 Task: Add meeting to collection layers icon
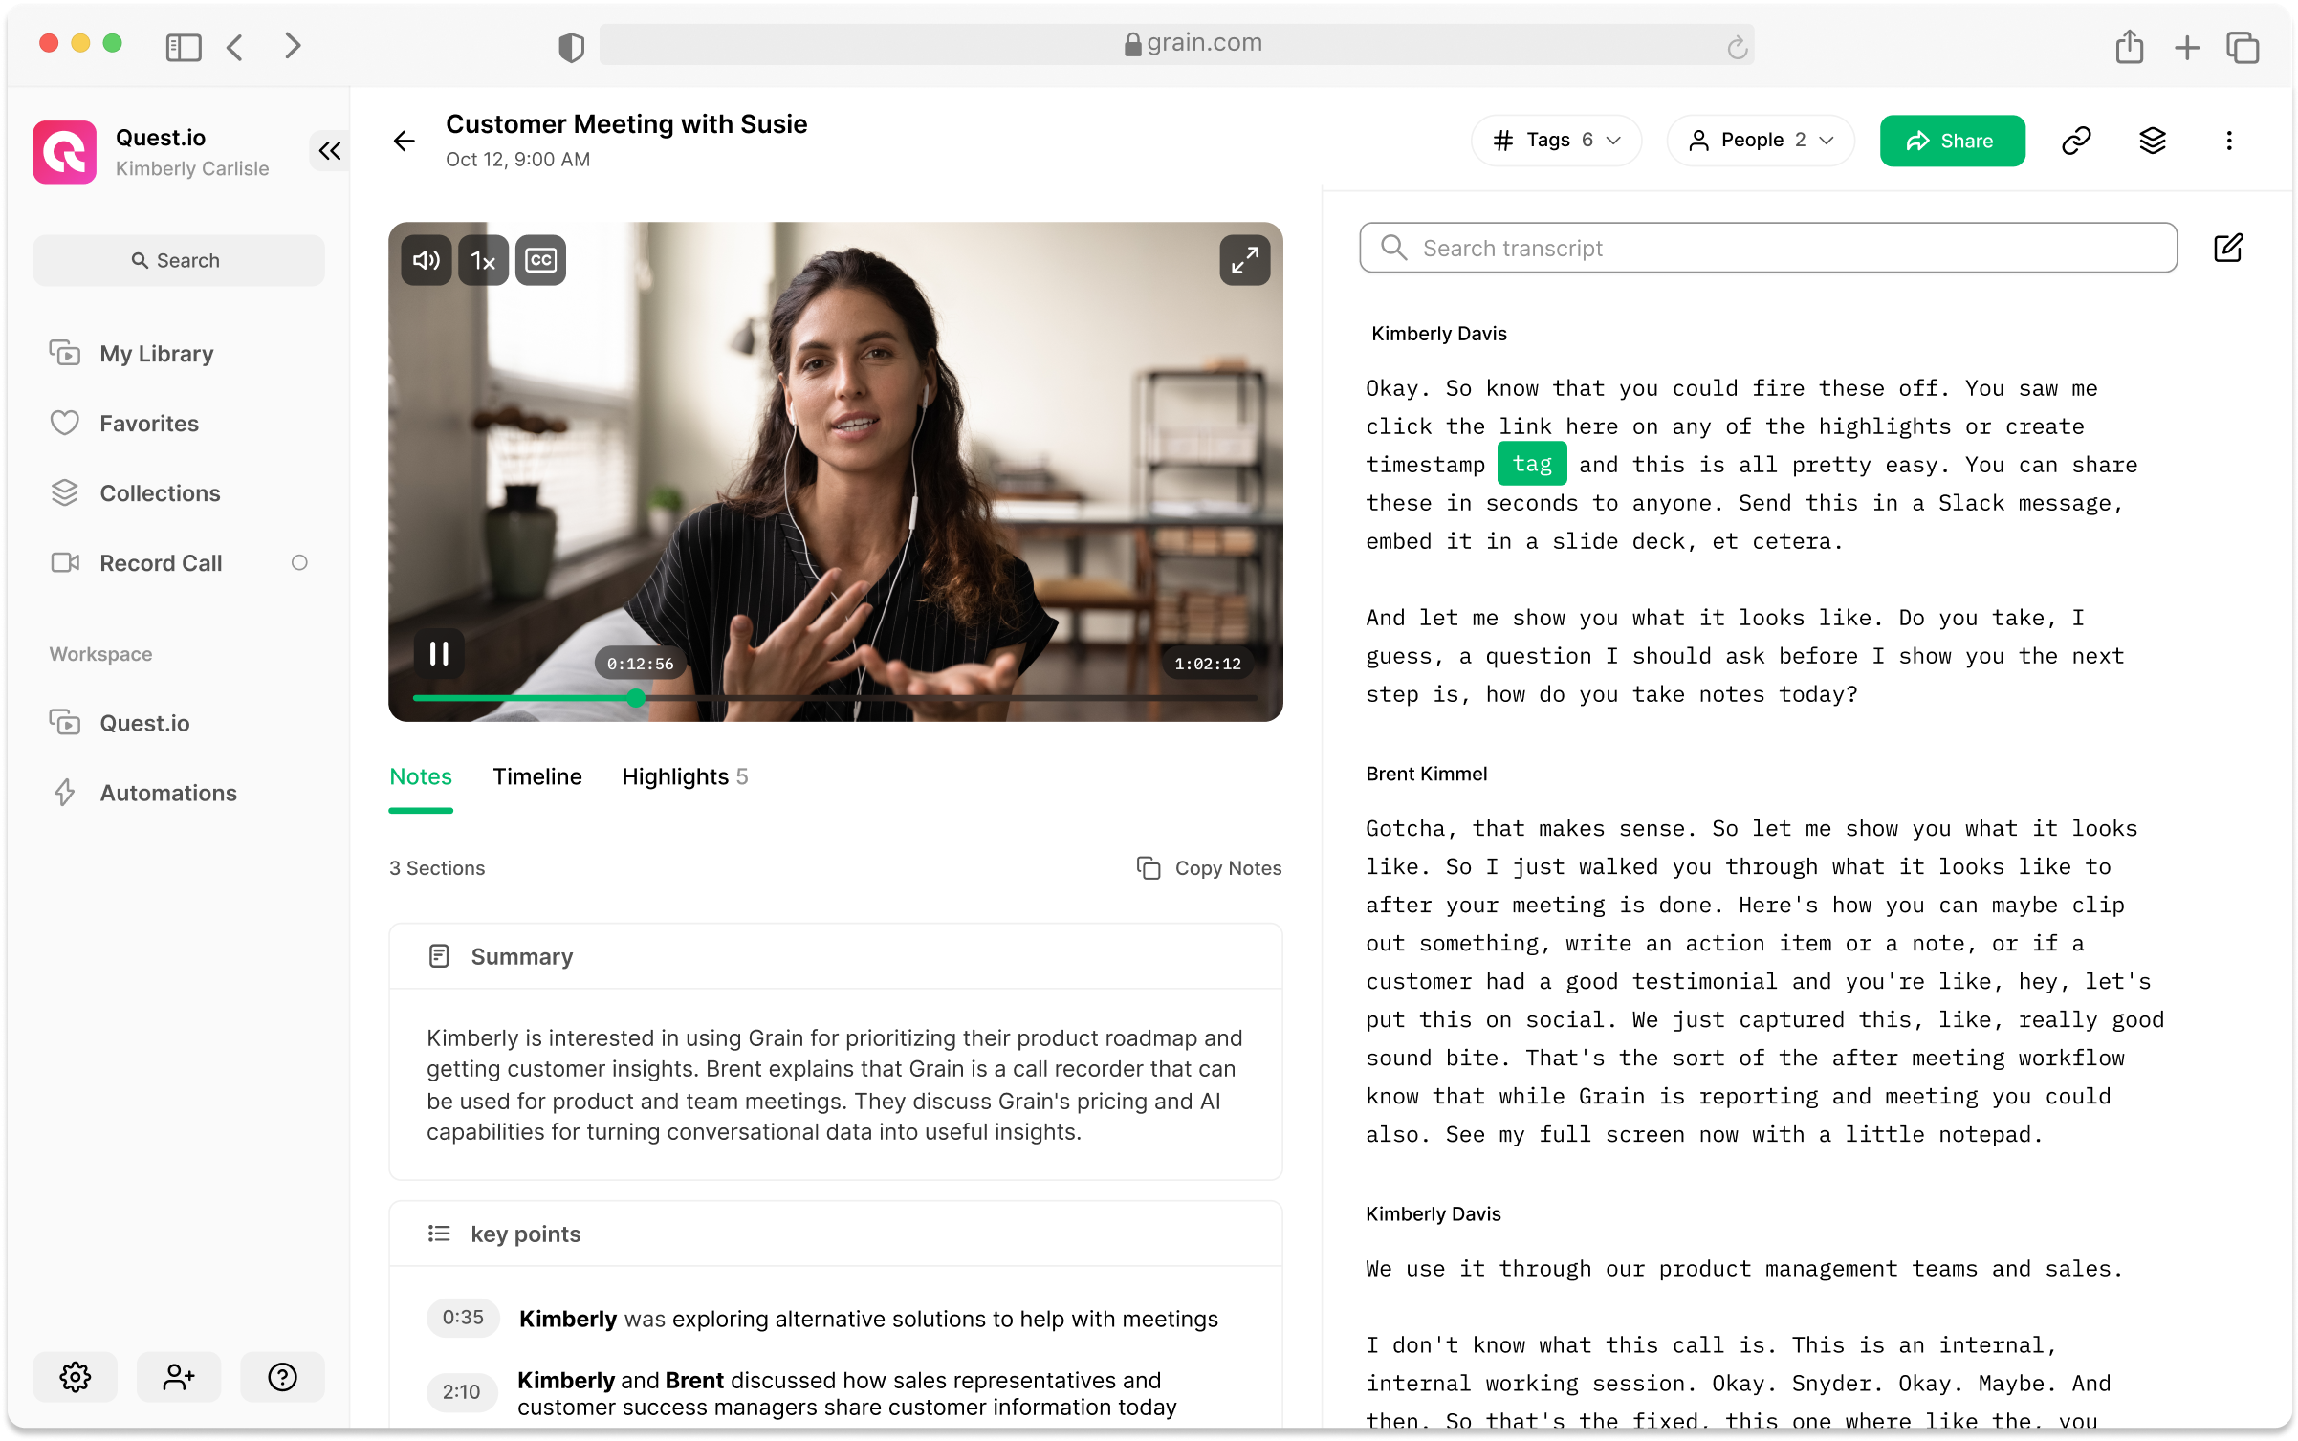tap(2153, 141)
